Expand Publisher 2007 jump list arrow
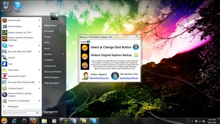 pos(39,82)
